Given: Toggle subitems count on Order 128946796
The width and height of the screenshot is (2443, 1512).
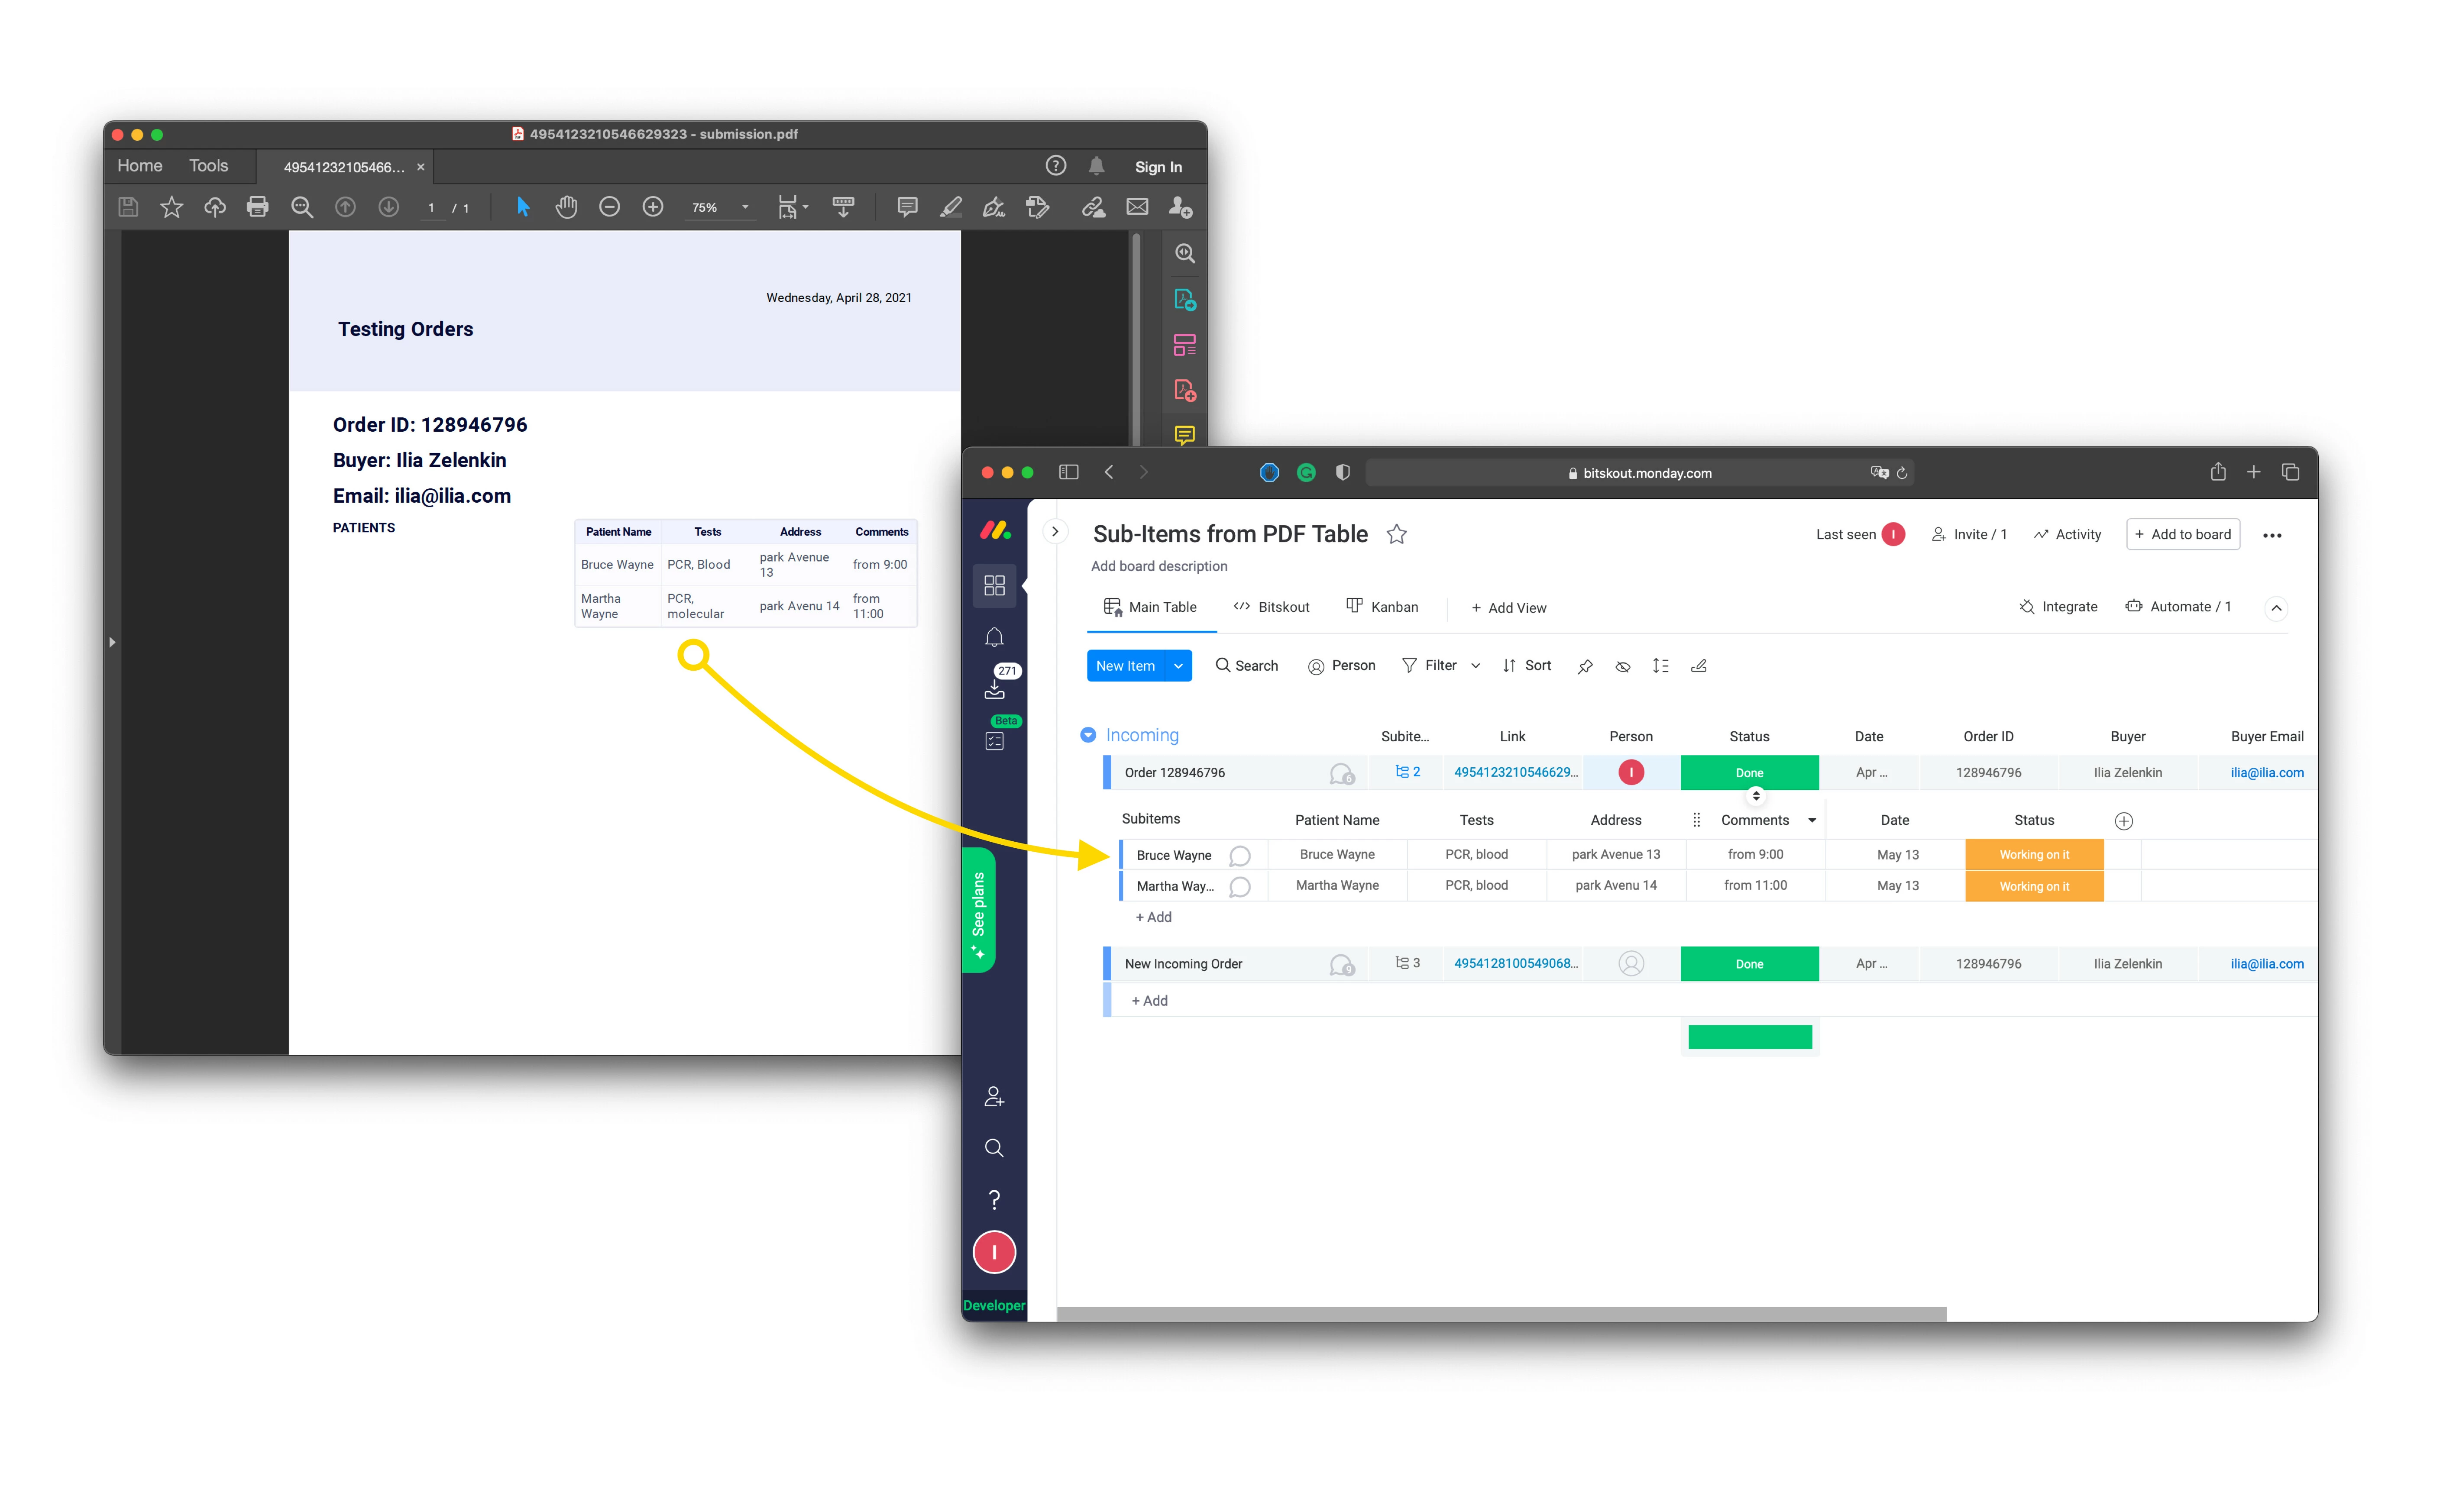Looking at the screenshot, I should [1407, 772].
